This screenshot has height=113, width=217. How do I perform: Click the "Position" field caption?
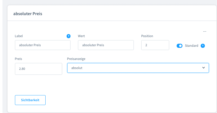coord(147,36)
